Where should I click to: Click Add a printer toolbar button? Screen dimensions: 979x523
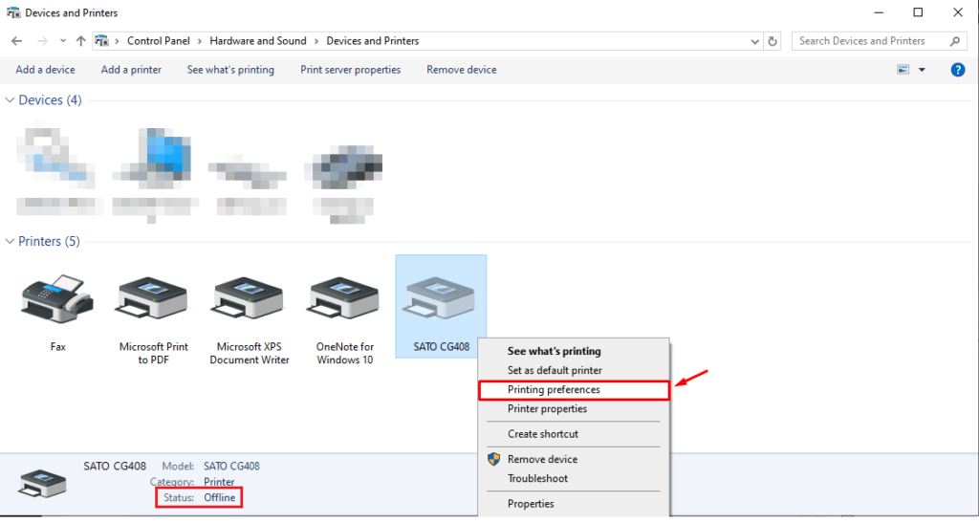pyautogui.click(x=131, y=69)
